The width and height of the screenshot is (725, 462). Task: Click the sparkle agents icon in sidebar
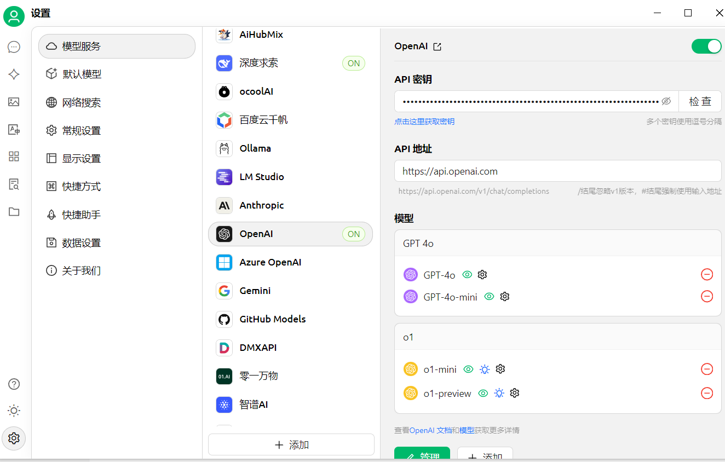point(14,74)
